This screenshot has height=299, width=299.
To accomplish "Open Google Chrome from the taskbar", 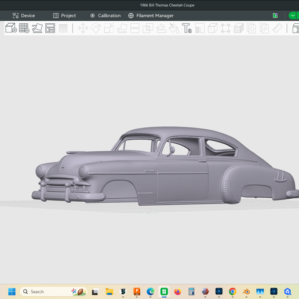I will [232, 291].
